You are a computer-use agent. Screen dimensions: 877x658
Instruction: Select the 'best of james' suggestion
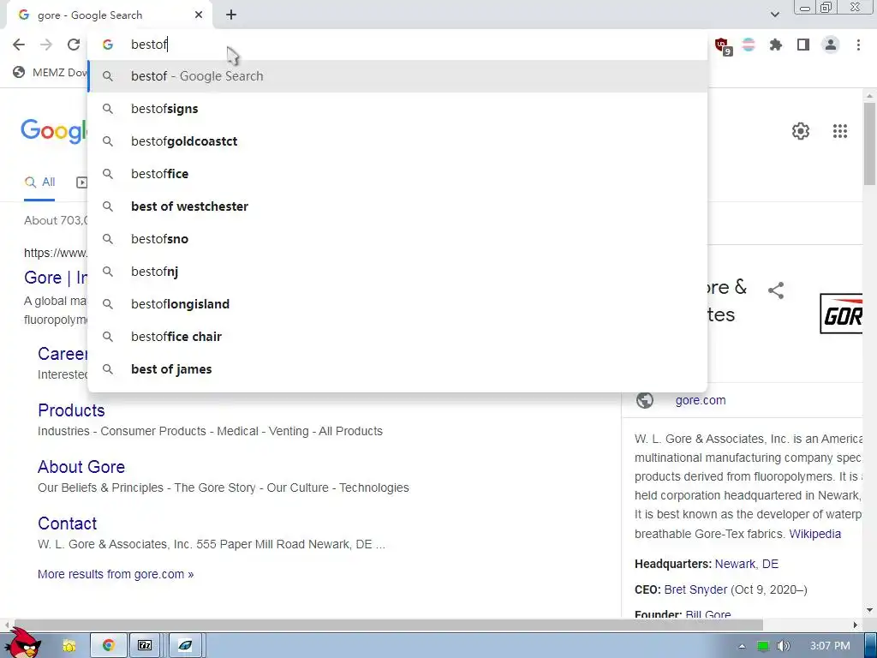click(x=397, y=368)
